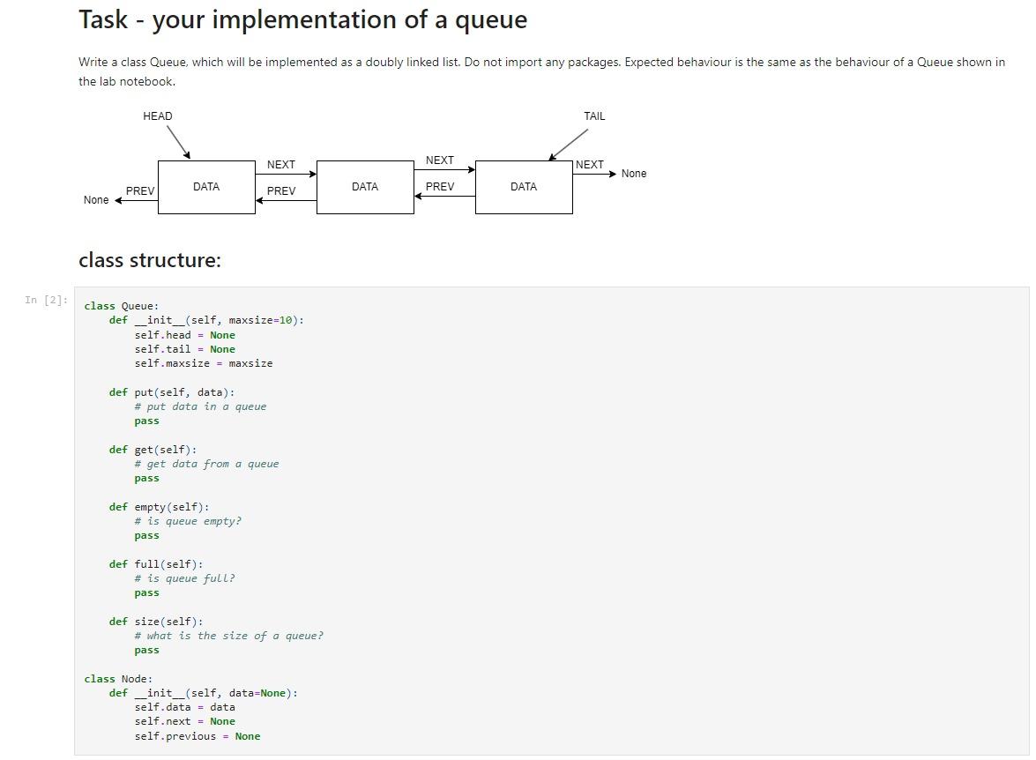The height and width of the screenshot is (760, 1036).
Task: Click the first DATA box in the diagram
Action: [206, 186]
